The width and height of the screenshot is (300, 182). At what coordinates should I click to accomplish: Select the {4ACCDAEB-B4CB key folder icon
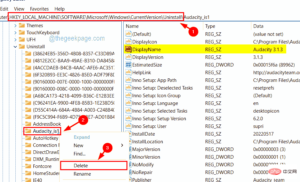pyautogui.click(x=28, y=68)
